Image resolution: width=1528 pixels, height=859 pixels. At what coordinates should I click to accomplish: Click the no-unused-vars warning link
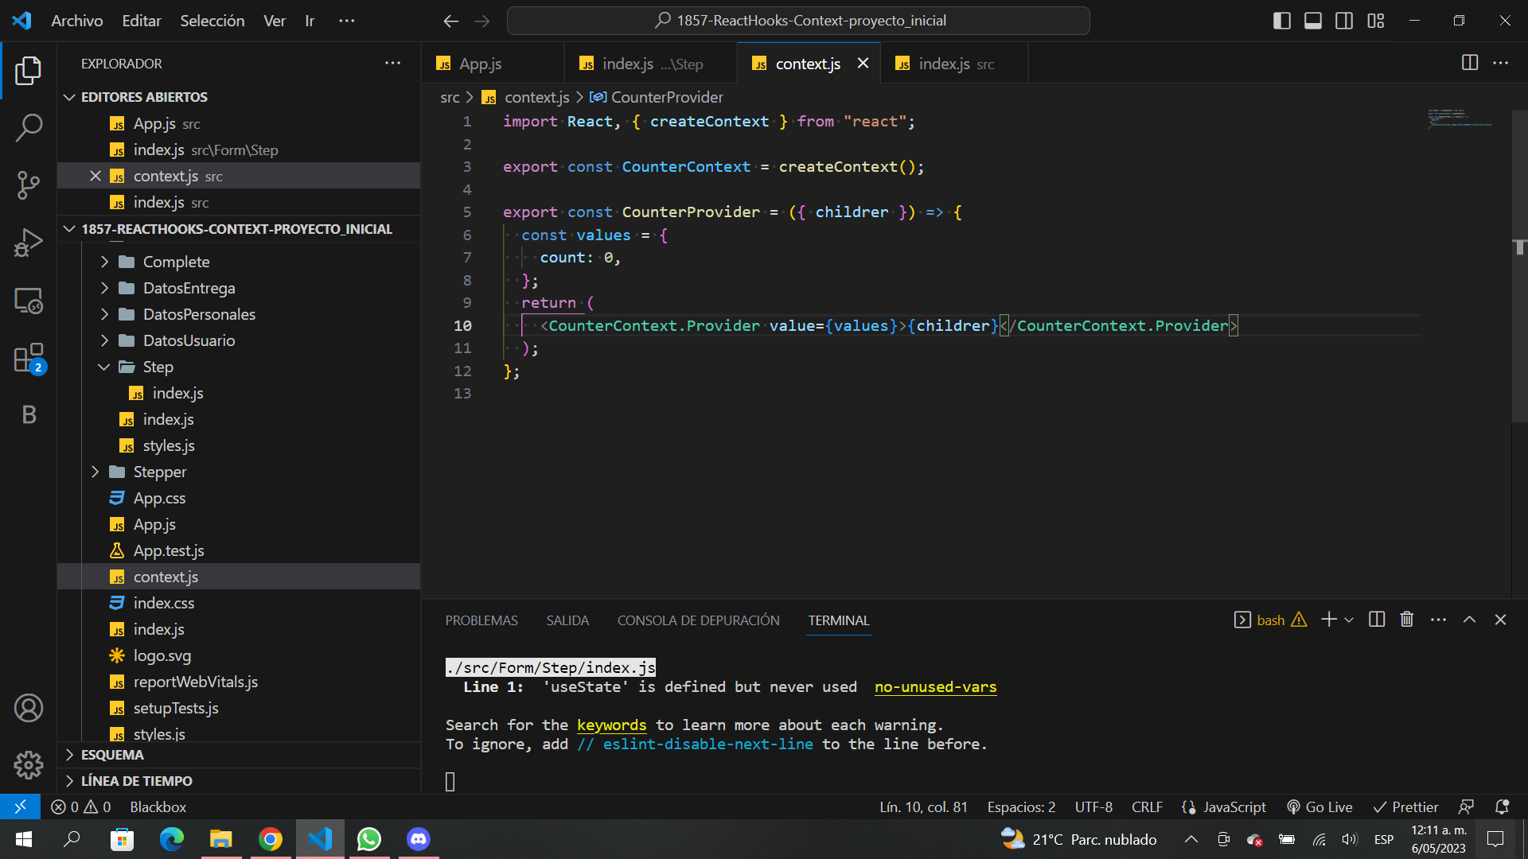(935, 686)
